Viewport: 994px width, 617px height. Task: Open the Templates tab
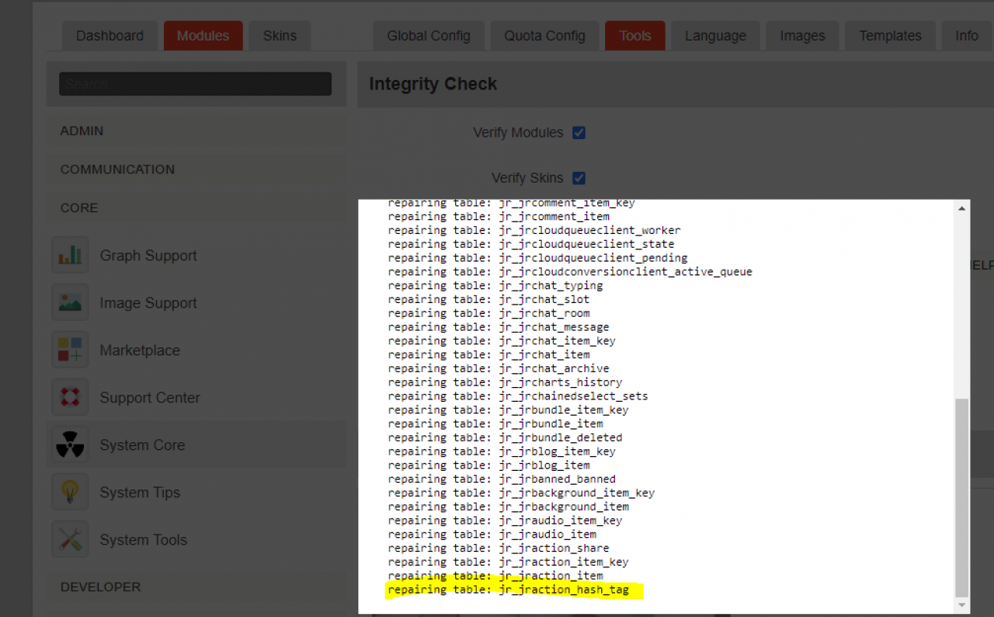(x=890, y=36)
